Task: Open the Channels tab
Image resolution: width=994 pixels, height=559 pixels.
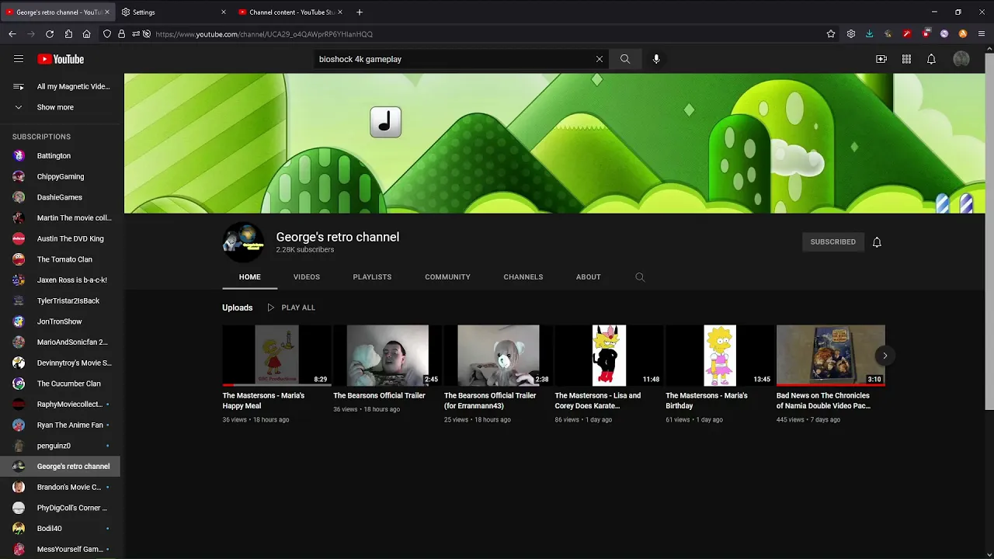Action: [523, 277]
